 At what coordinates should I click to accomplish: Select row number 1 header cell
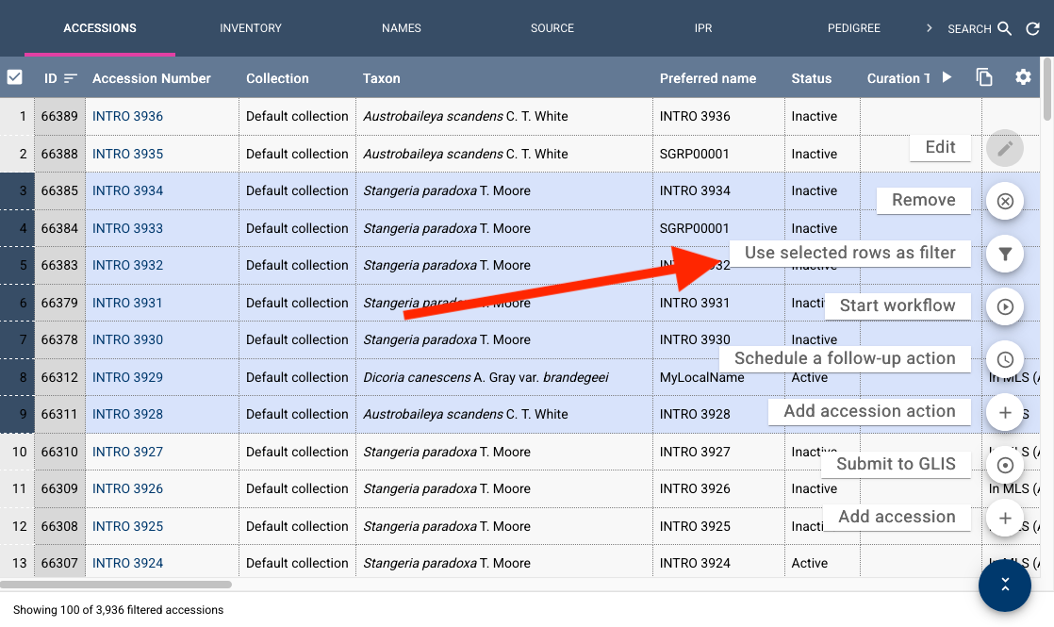pyautogui.click(x=18, y=116)
